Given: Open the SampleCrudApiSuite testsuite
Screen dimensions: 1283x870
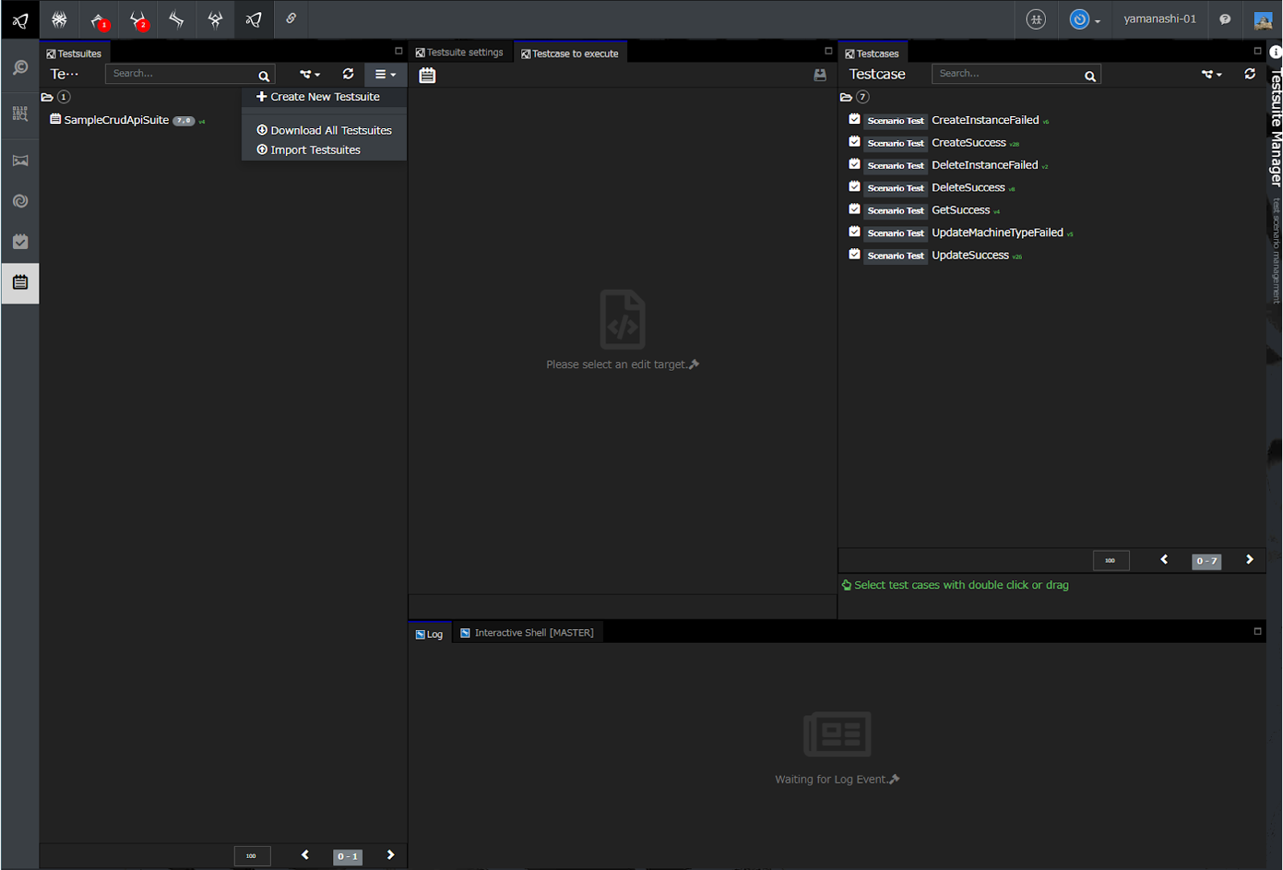Looking at the screenshot, I should [116, 120].
